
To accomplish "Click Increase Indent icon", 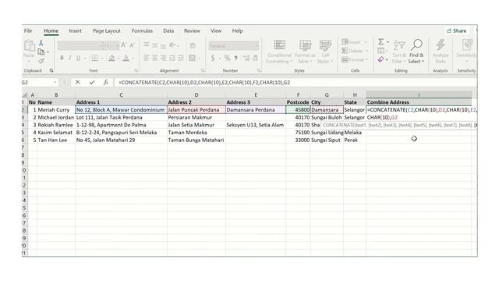I will point(180,58).
